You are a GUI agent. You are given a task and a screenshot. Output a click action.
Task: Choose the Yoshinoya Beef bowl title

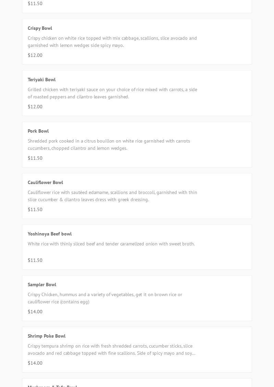click(x=50, y=234)
